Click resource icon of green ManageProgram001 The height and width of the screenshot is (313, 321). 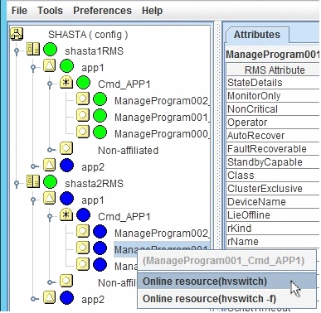(x=83, y=116)
